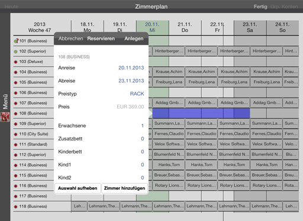The height and width of the screenshot is (221, 303).
Task: Click the red status dot of room 118
Action: click(x=15, y=207)
